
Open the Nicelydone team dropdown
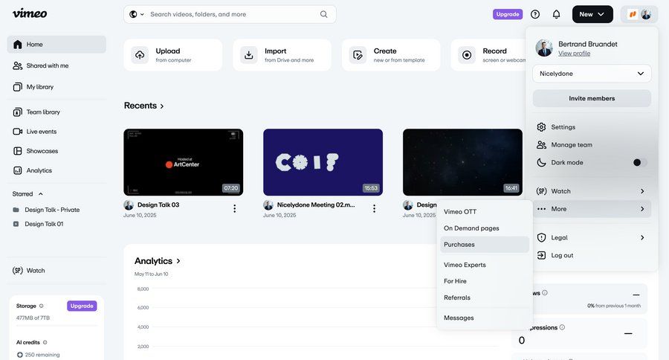pyautogui.click(x=592, y=74)
